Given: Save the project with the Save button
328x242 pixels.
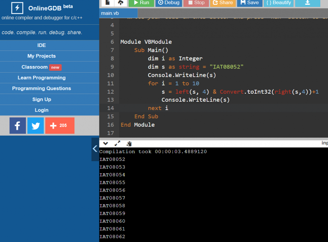Looking at the screenshot, I should [250, 3].
